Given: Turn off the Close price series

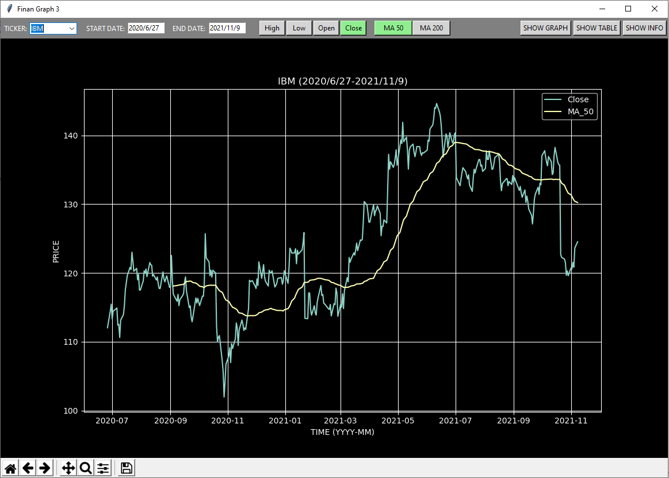Looking at the screenshot, I should pos(353,28).
